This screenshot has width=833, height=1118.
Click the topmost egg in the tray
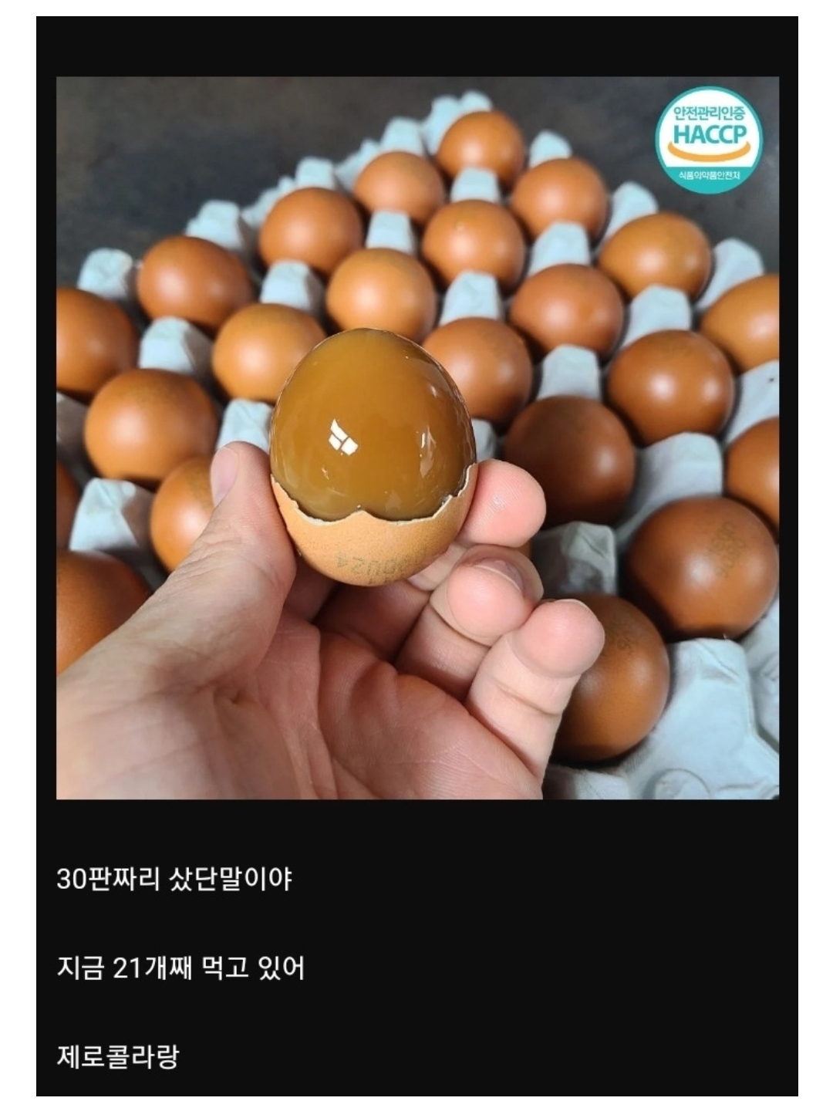coord(481,147)
